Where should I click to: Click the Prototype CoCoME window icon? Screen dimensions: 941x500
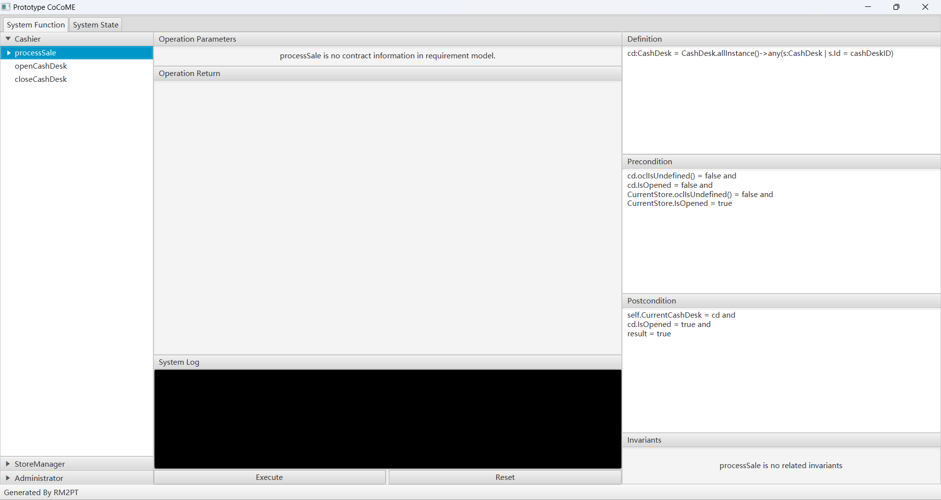click(6, 7)
